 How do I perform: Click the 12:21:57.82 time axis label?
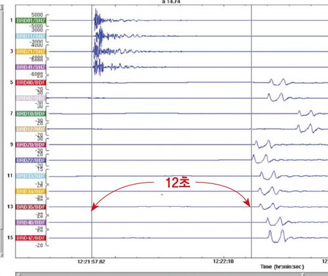pyautogui.click(x=91, y=262)
